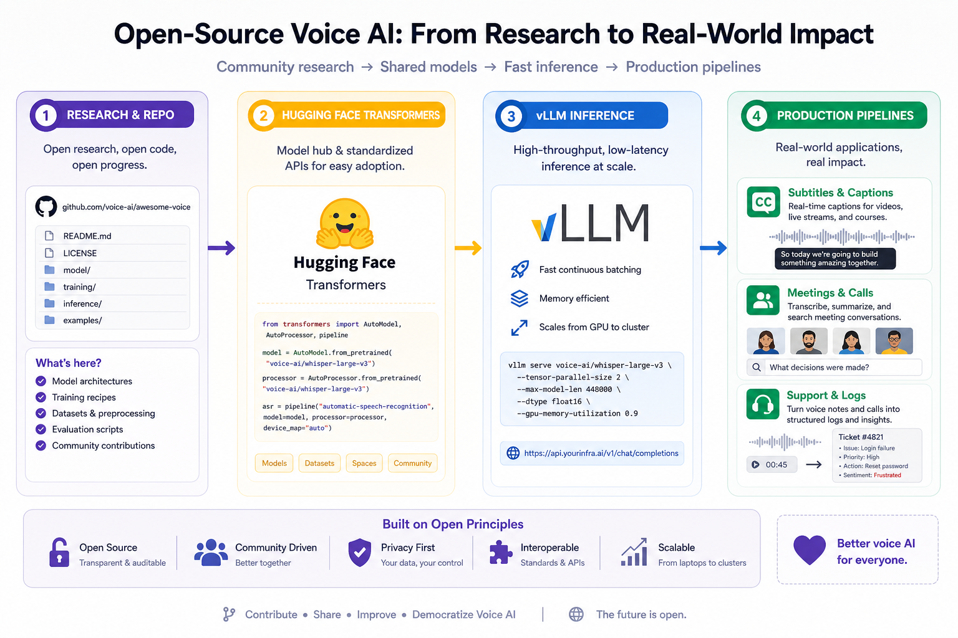Click the Action: Reset password line
The width and height of the screenshot is (958, 638).
(874, 466)
